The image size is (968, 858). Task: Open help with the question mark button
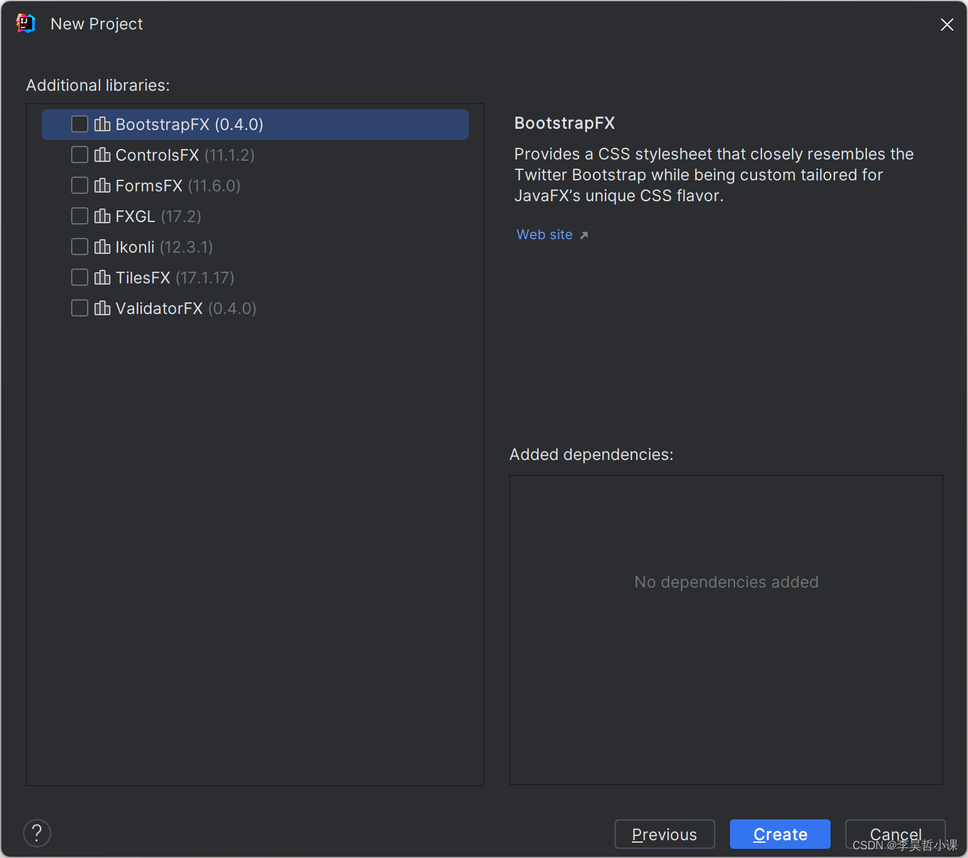37,833
